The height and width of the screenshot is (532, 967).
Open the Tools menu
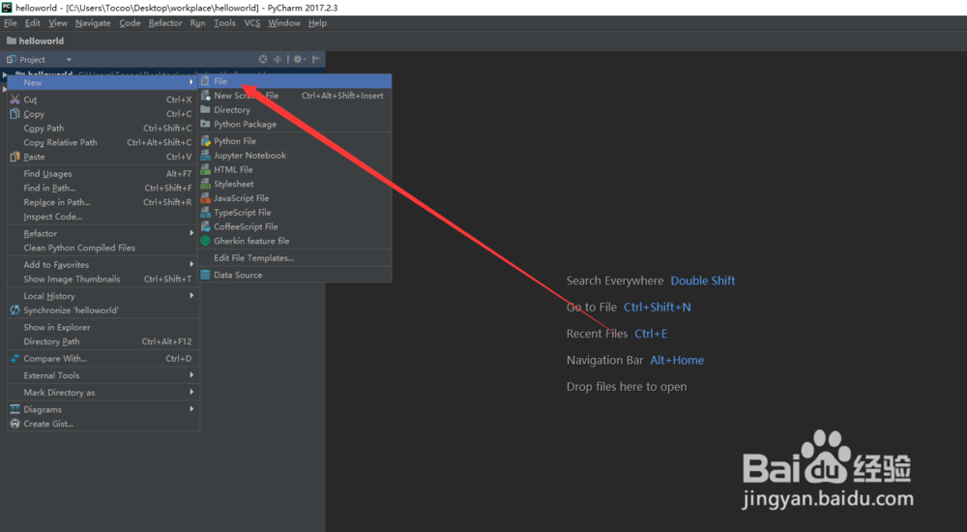pyautogui.click(x=224, y=23)
